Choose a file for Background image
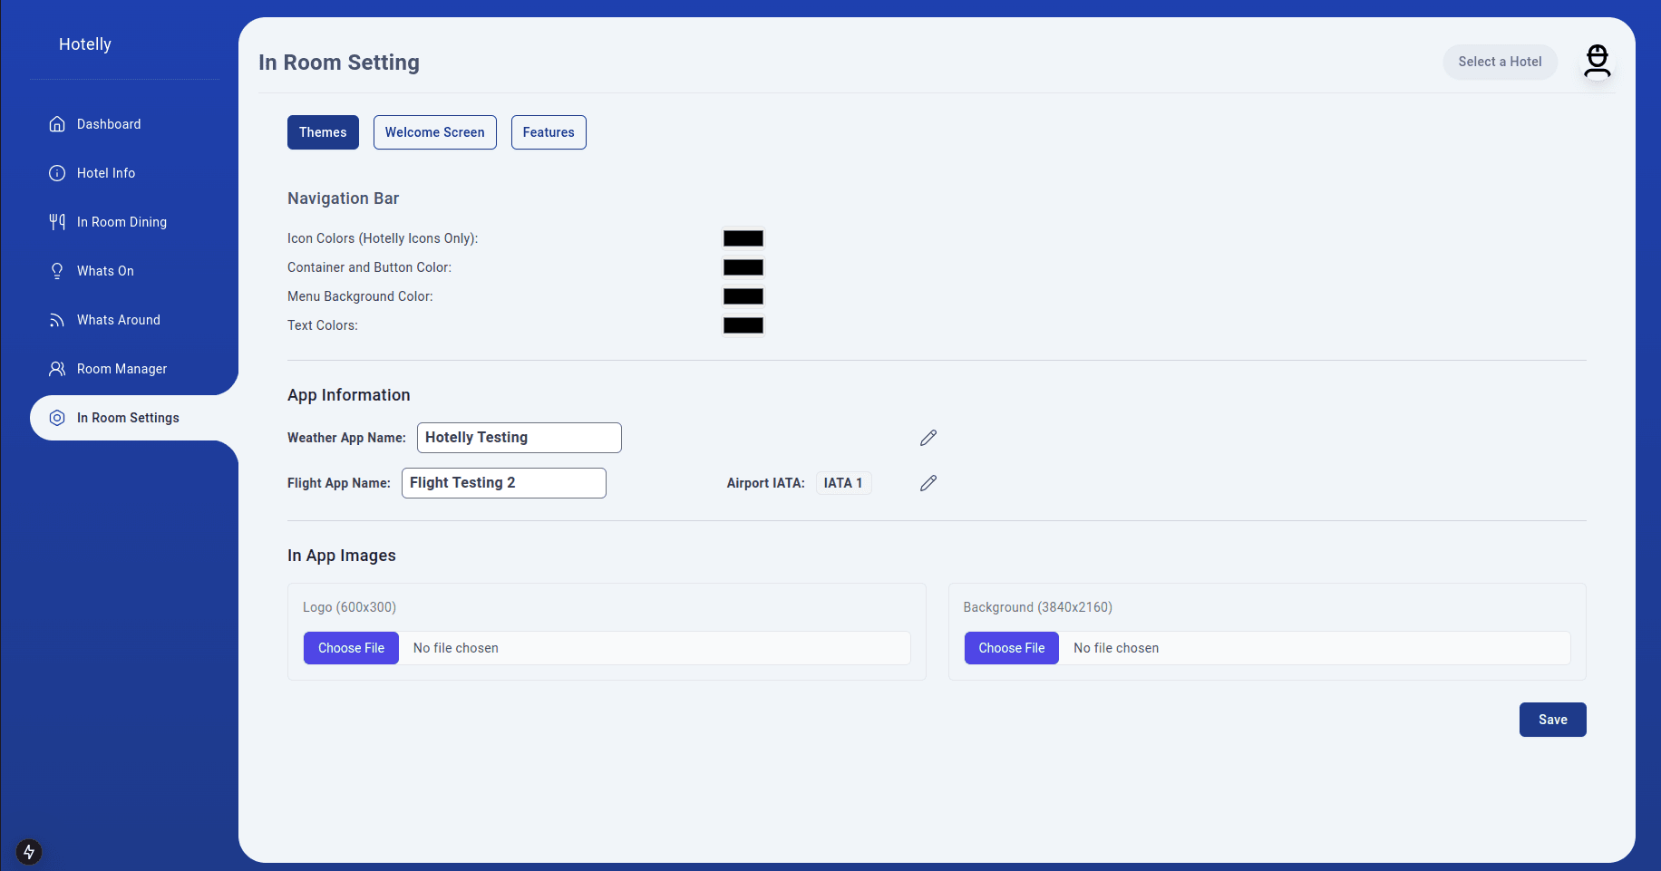Screen dimensions: 1661x871 coord(1011,648)
